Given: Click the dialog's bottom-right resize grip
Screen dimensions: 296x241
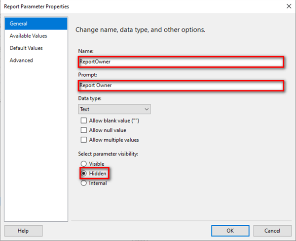Looking at the screenshot, I should pyautogui.click(x=293, y=238).
